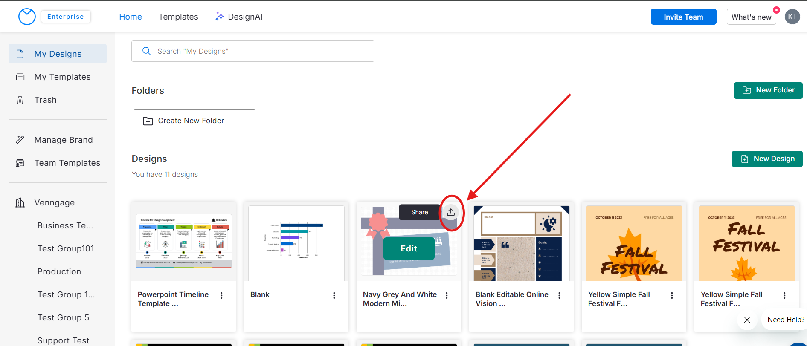Image resolution: width=807 pixels, height=346 pixels.
Task: Open the Yellow Fall Festival design thumbnail
Action: [x=634, y=243]
